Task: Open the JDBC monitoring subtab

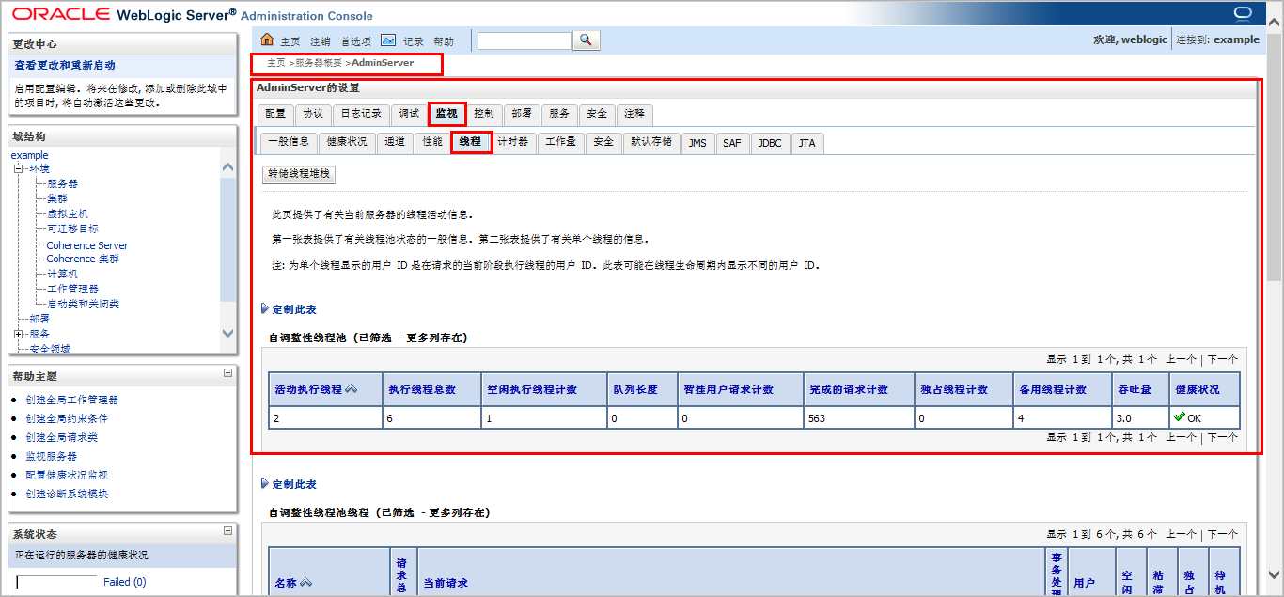Action: click(x=770, y=143)
